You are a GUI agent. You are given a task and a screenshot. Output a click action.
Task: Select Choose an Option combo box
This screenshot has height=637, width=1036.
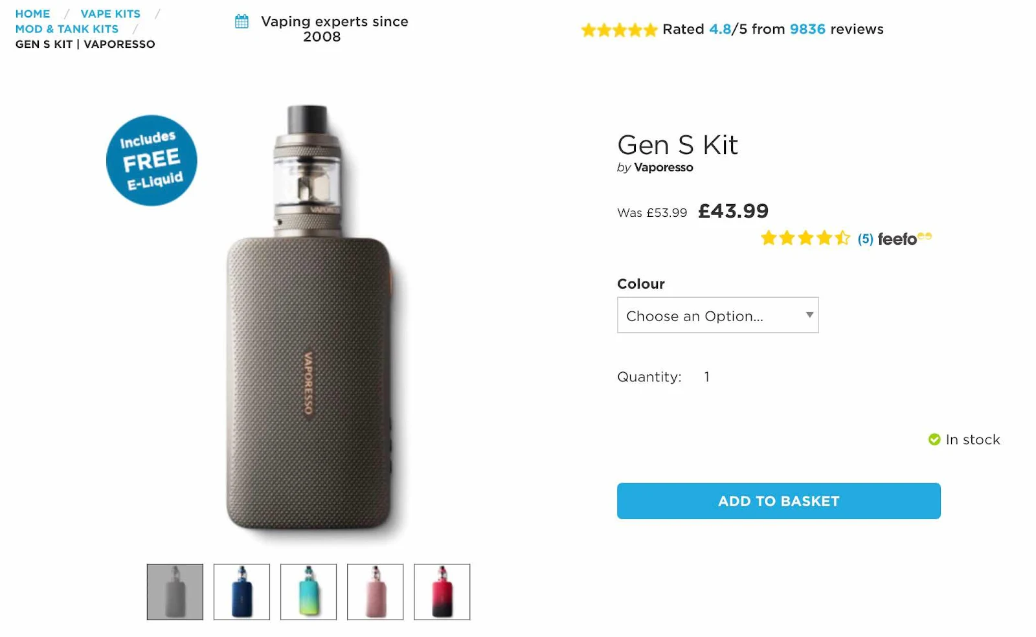click(717, 315)
